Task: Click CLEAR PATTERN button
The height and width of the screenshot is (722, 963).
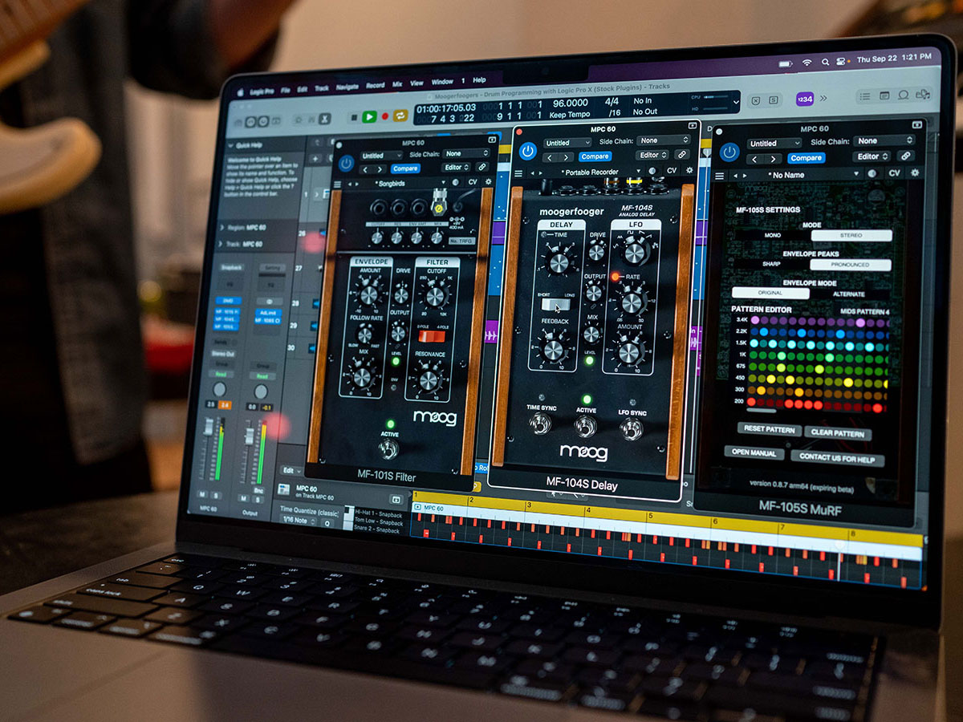Action: [x=837, y=433]
